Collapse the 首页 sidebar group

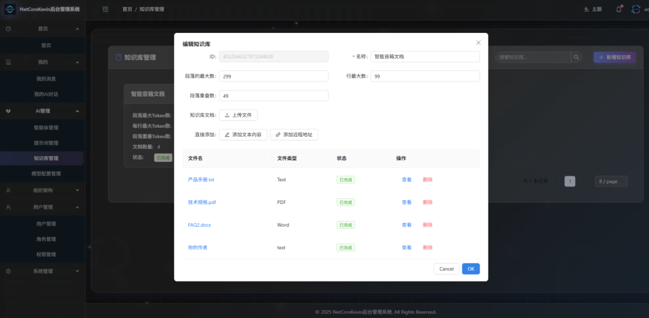click(78, 29)
